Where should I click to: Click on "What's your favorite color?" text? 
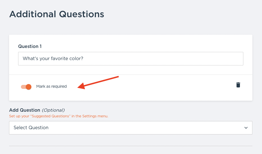pyautogui.click(x=53, y=59)
